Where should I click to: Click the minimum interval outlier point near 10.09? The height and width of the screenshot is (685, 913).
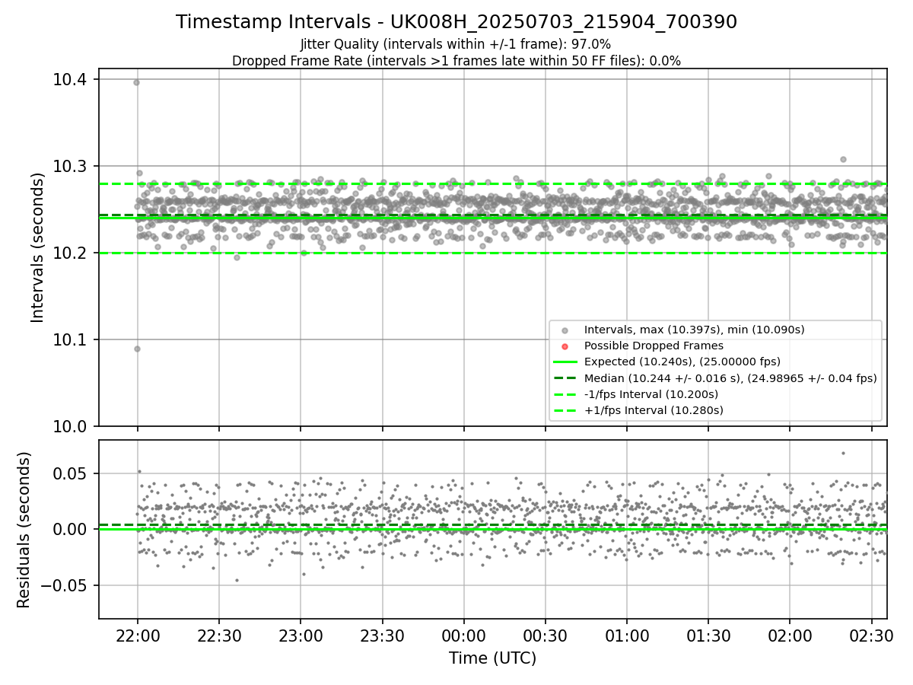[x=137, y=349]
